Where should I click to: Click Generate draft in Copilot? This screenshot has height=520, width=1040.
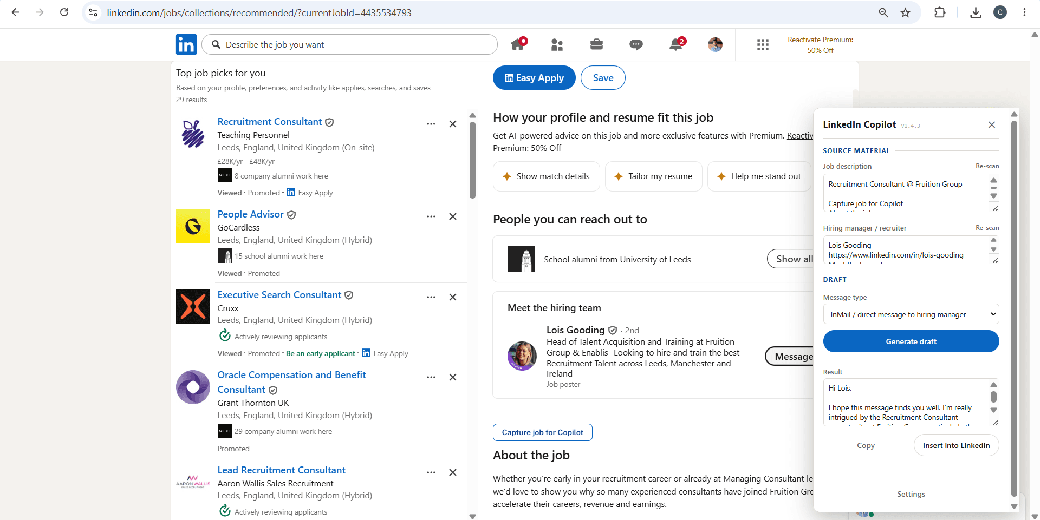pyautogui.click(x=911, y=341)
